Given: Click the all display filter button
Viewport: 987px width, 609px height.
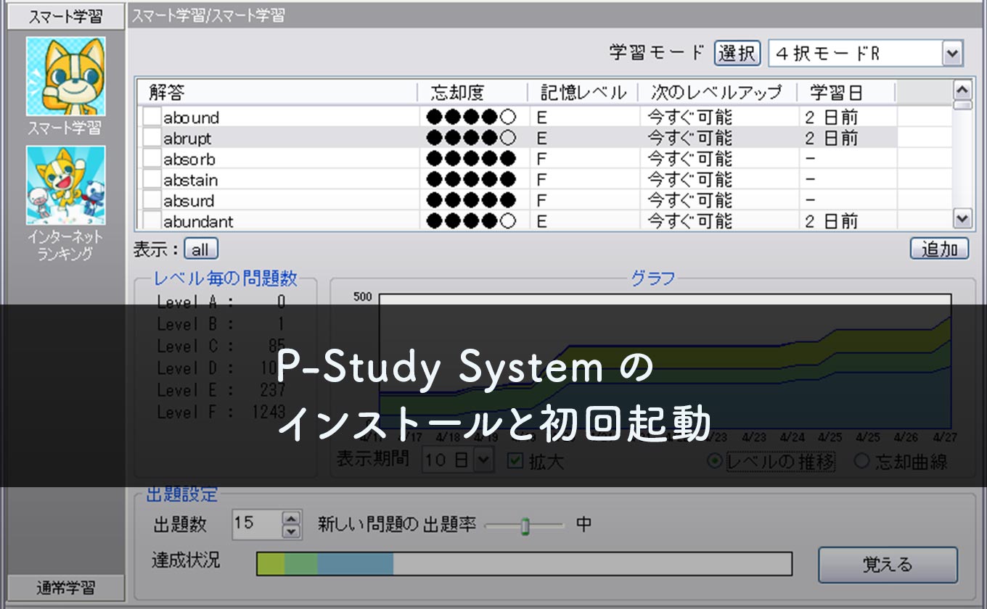Looking at the screenshot, I should pyautogui.click(x=200, y=249).
